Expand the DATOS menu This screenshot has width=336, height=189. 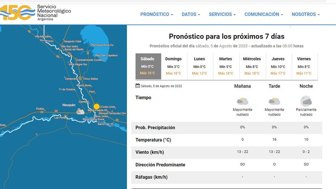pos(191,14)
